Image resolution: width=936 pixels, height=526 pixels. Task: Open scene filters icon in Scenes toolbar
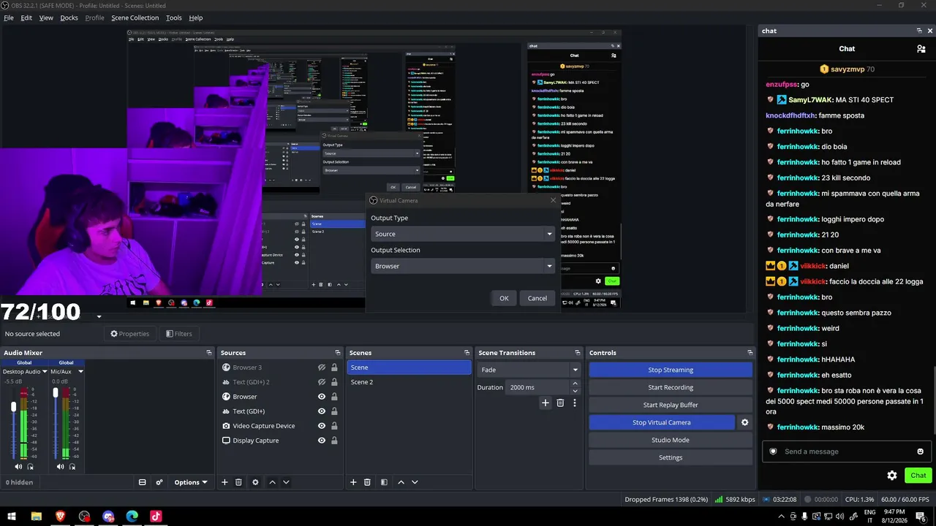384,482
